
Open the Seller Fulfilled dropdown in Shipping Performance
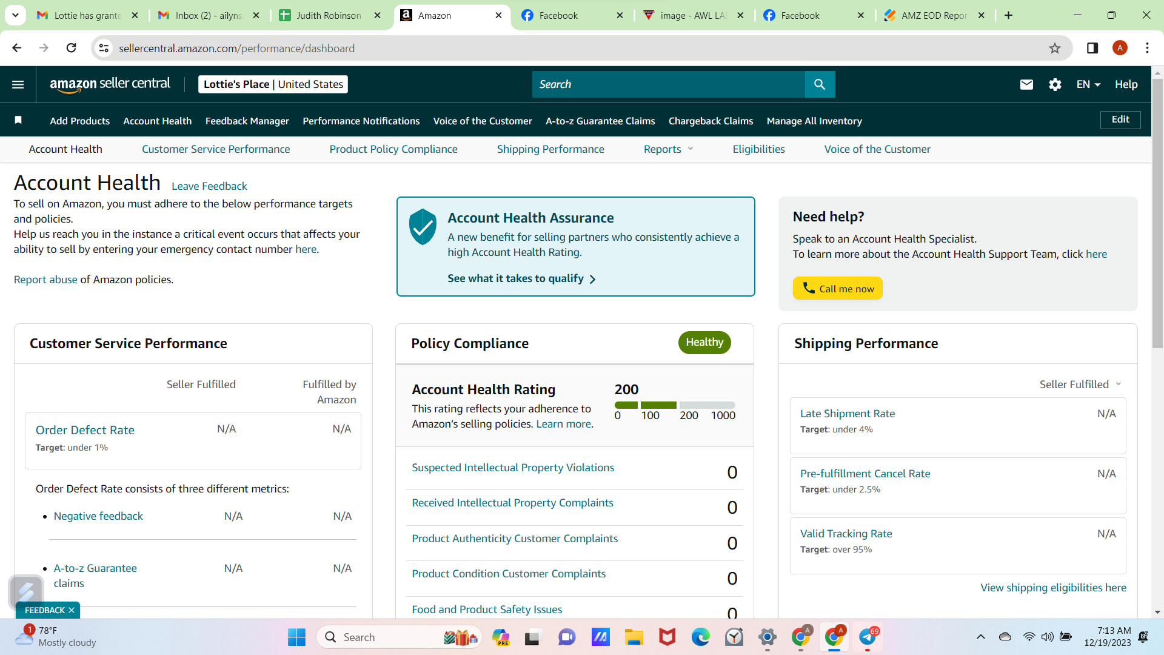1080,385
